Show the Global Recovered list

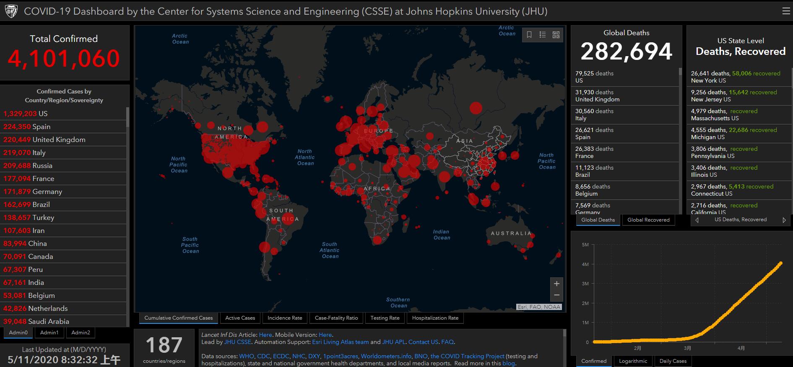[x=648, y=220]
